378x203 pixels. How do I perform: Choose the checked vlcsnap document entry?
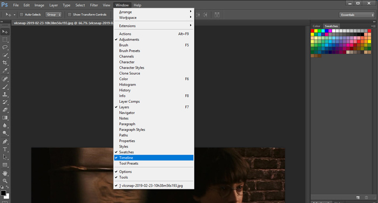pos(153,186)
